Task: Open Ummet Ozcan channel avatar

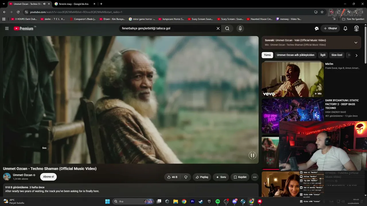Action: [7, 177]
